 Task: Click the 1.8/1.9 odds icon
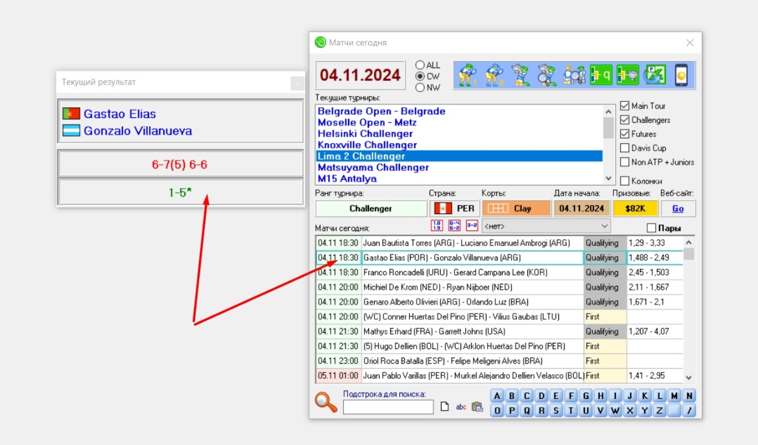coord(436,225)
